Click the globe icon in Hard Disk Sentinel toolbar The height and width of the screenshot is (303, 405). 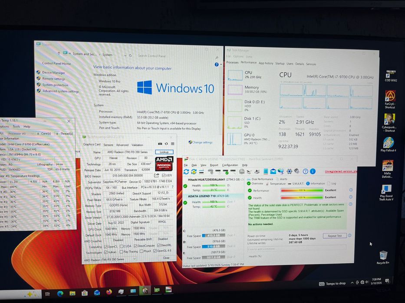(281, 171)
